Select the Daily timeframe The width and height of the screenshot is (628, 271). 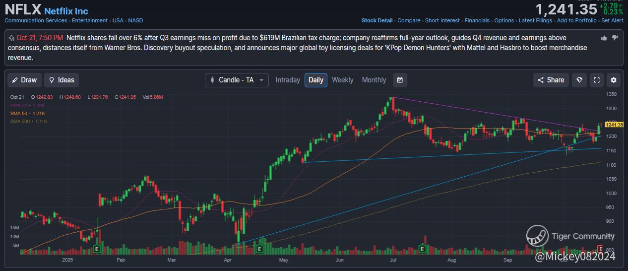pos(316,80)
